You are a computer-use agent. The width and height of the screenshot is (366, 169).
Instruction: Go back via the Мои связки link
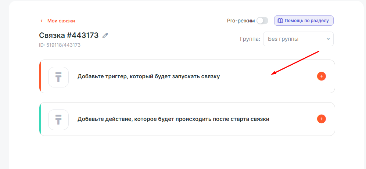[61, 21]
